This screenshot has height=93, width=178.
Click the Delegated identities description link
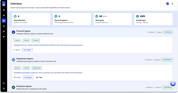[48, 45]
